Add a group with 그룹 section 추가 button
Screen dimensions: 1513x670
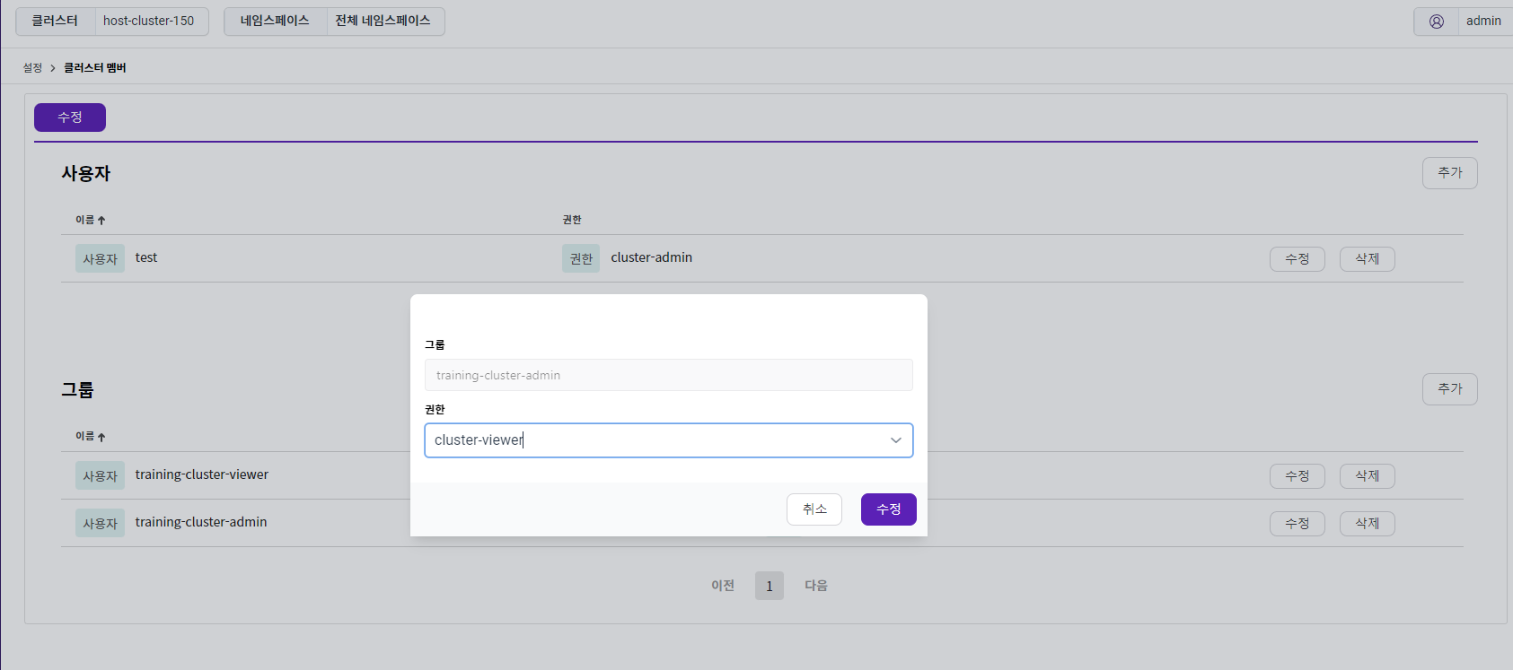tap(1449, 389)
